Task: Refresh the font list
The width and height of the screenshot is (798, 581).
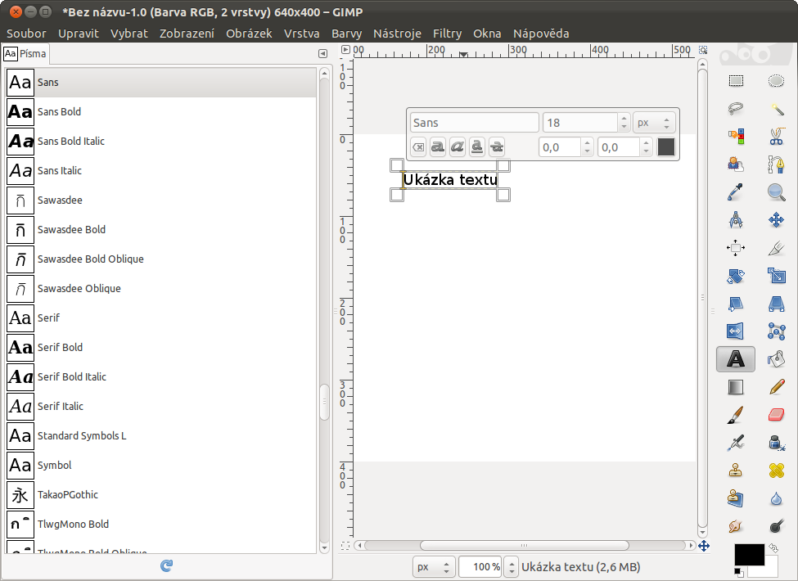Action: pos(166,565)
